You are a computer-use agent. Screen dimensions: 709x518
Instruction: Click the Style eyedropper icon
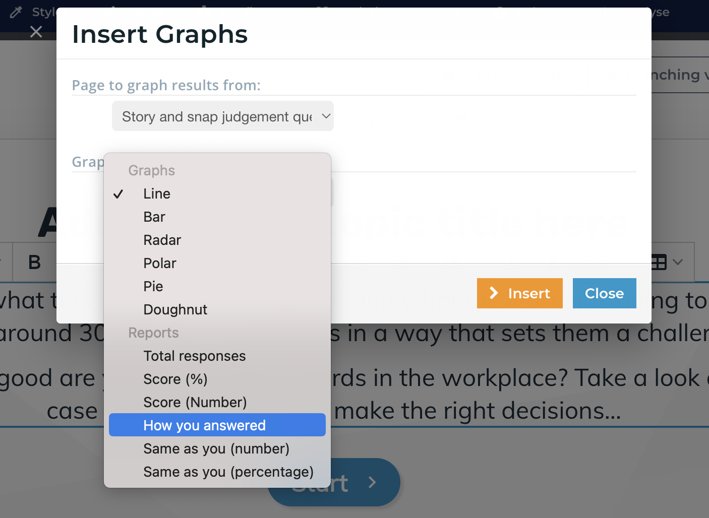tap(16, 12)
